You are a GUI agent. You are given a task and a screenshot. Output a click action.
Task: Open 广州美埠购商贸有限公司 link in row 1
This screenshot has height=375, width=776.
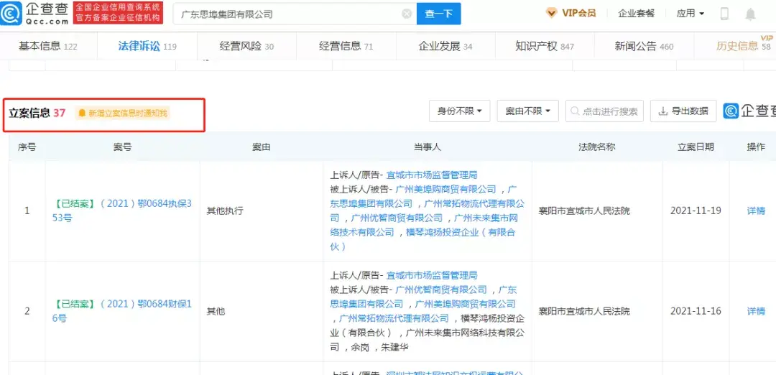click(446, 189)
